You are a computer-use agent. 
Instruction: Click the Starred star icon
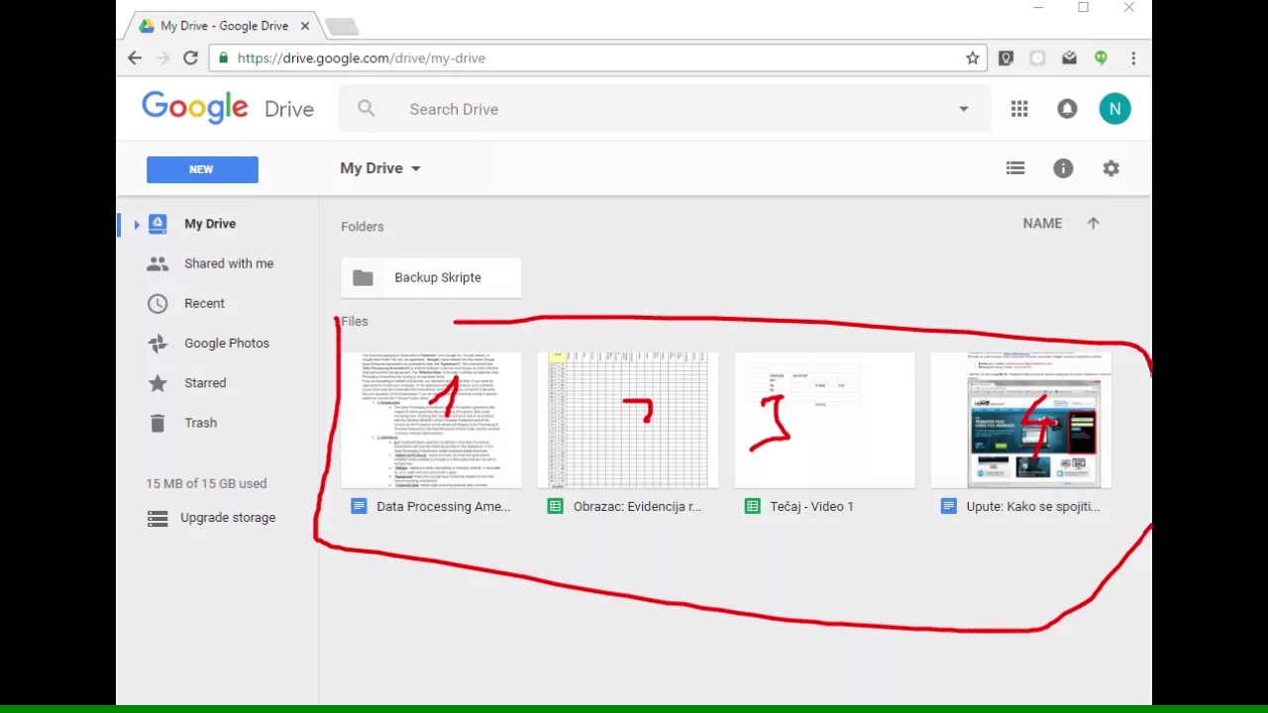(158, 383)
